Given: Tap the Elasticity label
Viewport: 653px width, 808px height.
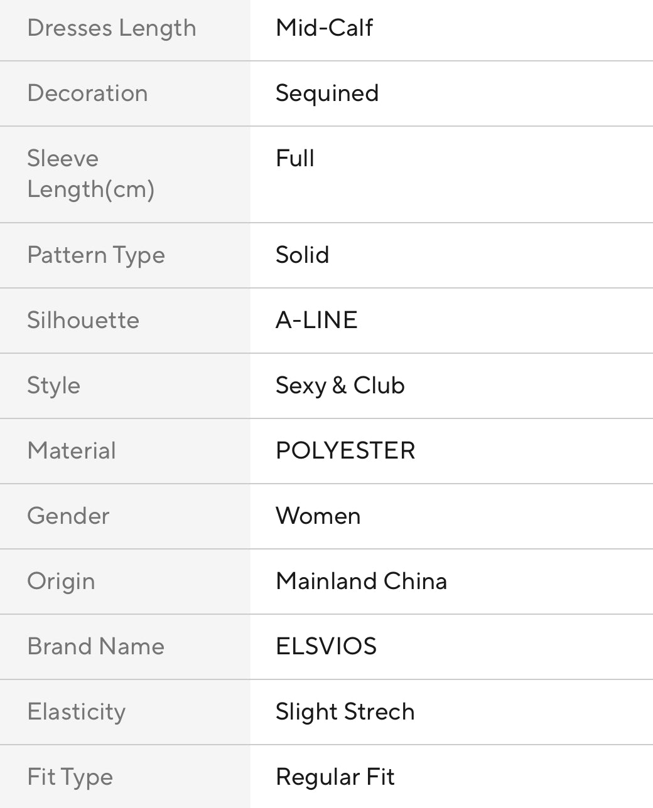Looking at the screenshot, I should click(x=76, y=712).
